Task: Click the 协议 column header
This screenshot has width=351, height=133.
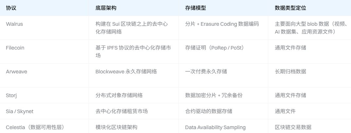Action: coord(11,8)
